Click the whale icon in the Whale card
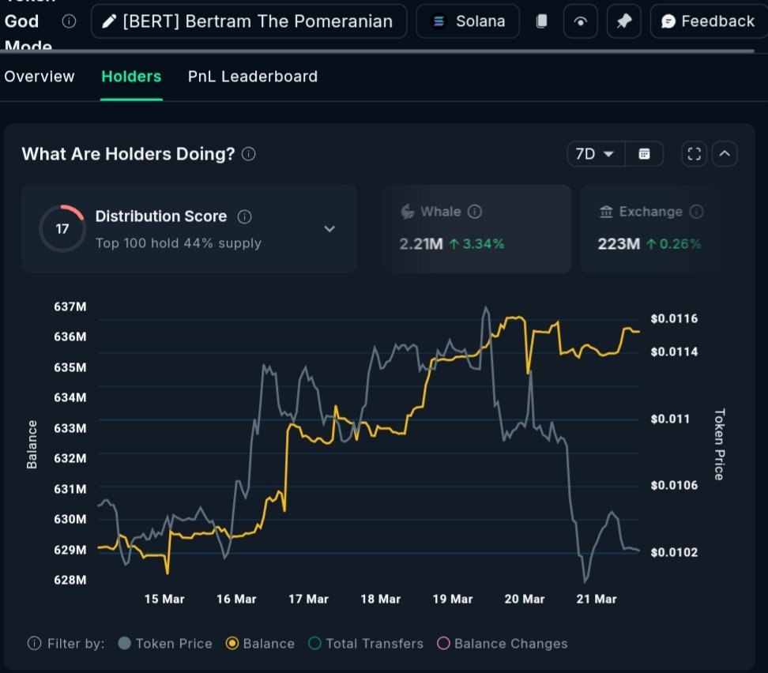This screenshot has width=768, height=673. click(x=408, y=212)
